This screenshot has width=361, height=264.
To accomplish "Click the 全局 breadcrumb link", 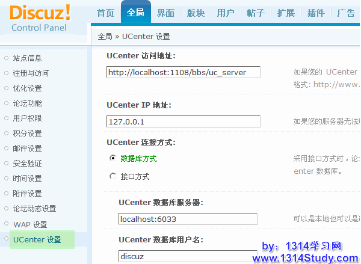I will pos(105,37).
